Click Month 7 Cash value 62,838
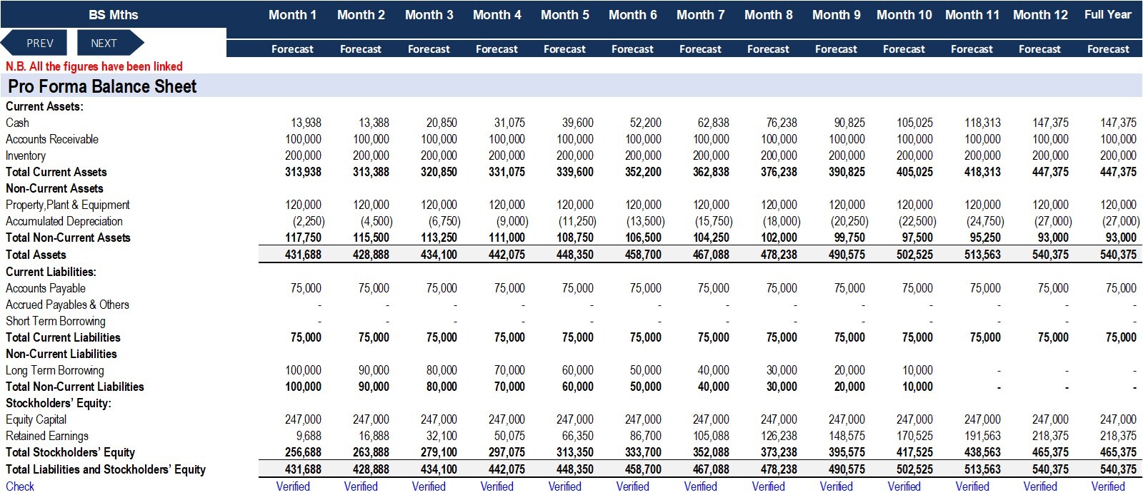Screen dimensions: 1143x495 click(x=713, y=123)
